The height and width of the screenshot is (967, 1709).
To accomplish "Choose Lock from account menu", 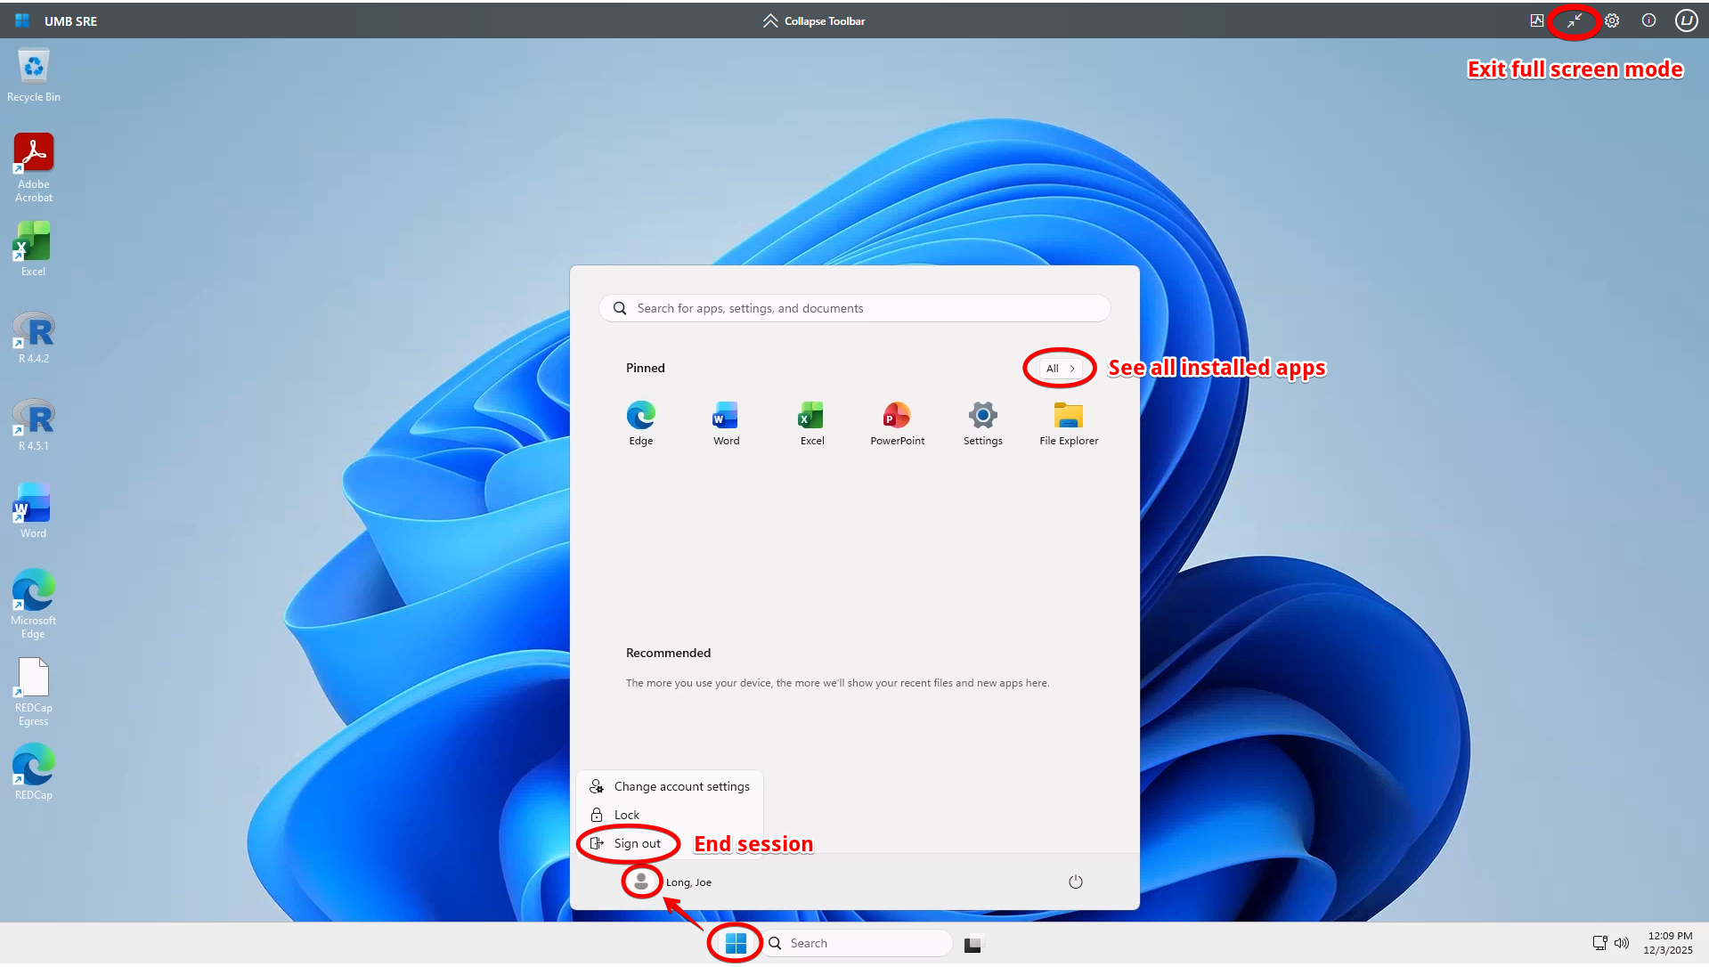I will click(x=626, y=815).
